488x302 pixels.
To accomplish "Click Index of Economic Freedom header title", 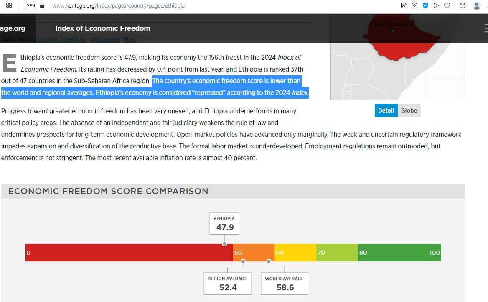I will [x=103, y=28].
